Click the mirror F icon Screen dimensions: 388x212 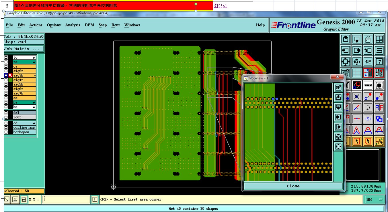pyautogui.click(x=379, y=108)
